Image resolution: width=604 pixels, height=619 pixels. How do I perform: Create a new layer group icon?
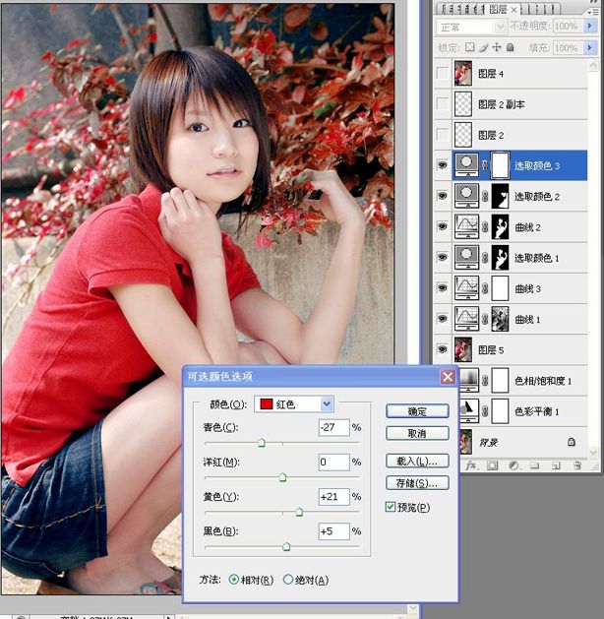coord(534,465)
